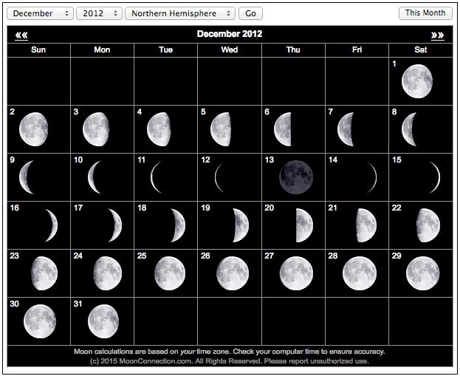Image resolution: width=460 pixels, height=376 pixels.
Task: Click the date number 6
Action: 267,112
